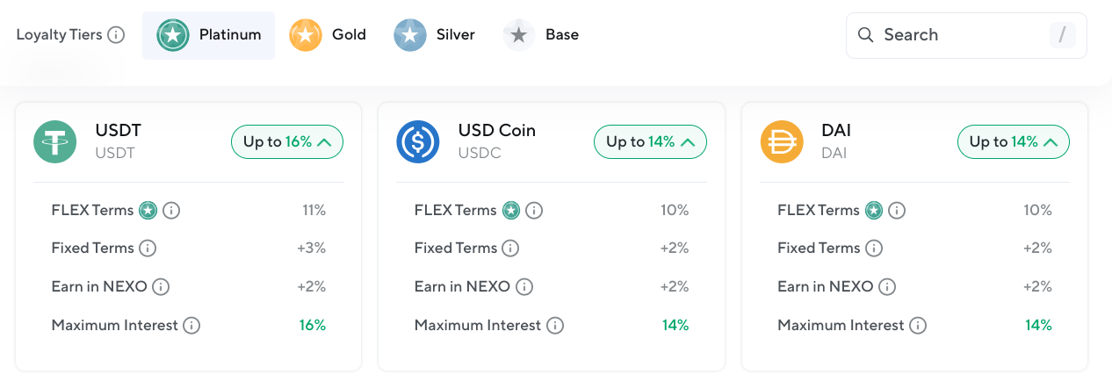Switch to the Gold loyalty tier
The image size is (1112, 382).
[x=328, y=35]
